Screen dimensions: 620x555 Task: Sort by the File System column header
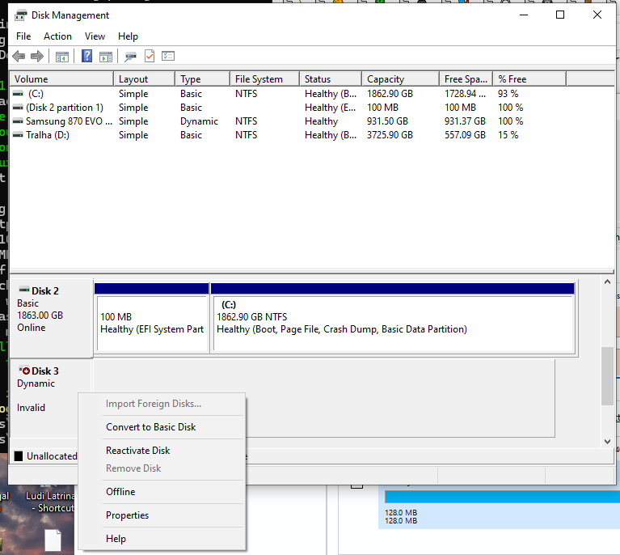tap(264, 79)
